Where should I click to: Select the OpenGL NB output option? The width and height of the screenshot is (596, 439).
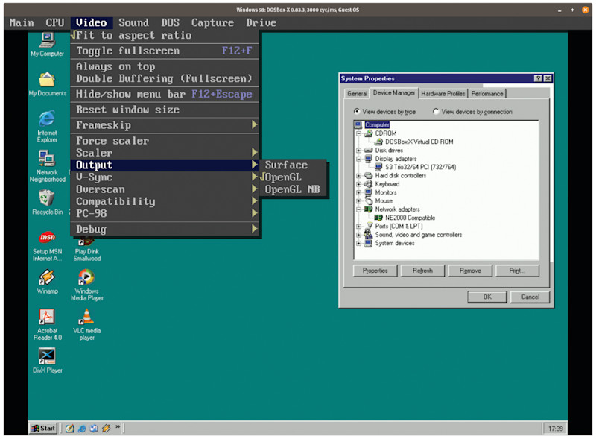pyautogui.click(x=293, y=189)
